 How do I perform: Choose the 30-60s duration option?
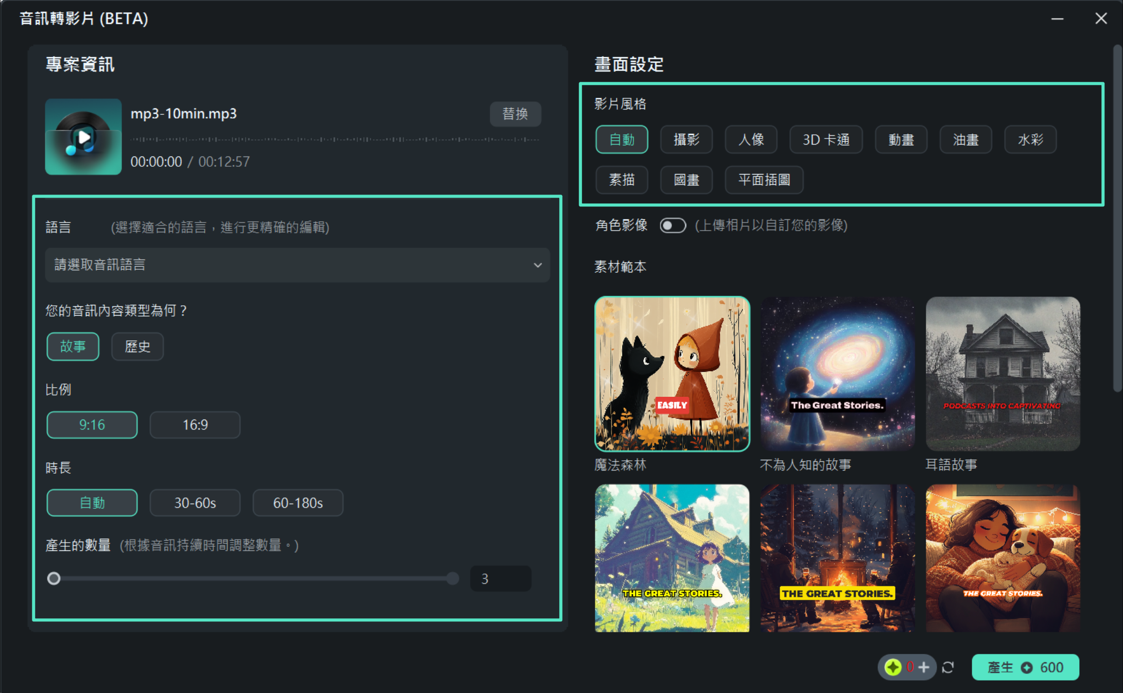click(195, 503)
